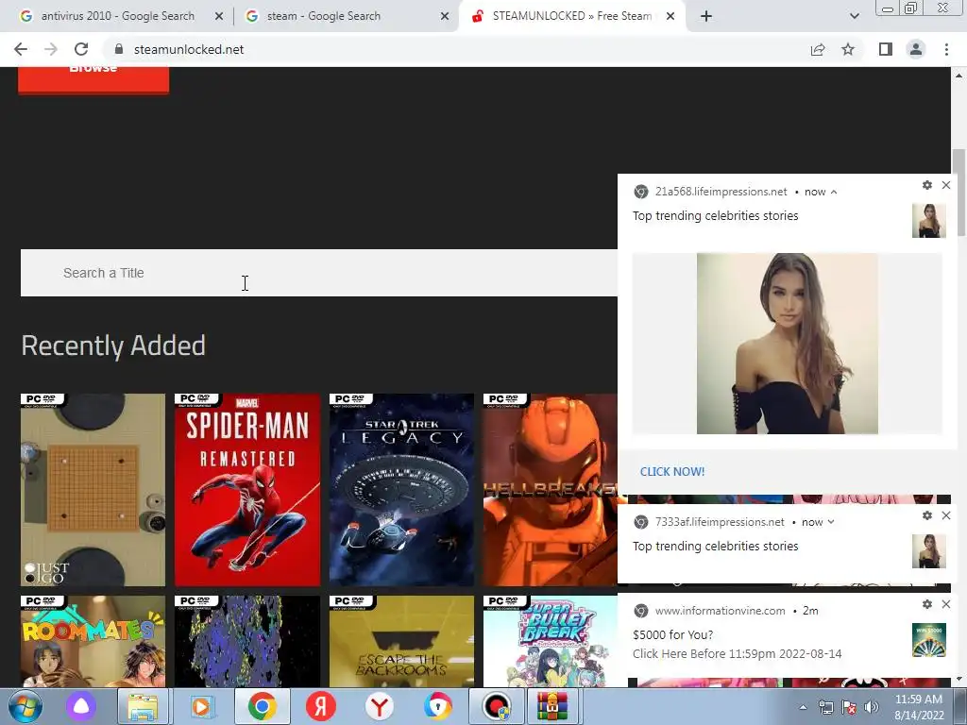The height and width of the screenshot is (725, 967).
Task: Click the $5000 wheel notification thumbnail
Action: [x=929, y=641]
